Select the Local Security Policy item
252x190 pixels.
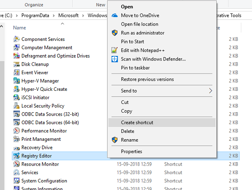[43, 106]
